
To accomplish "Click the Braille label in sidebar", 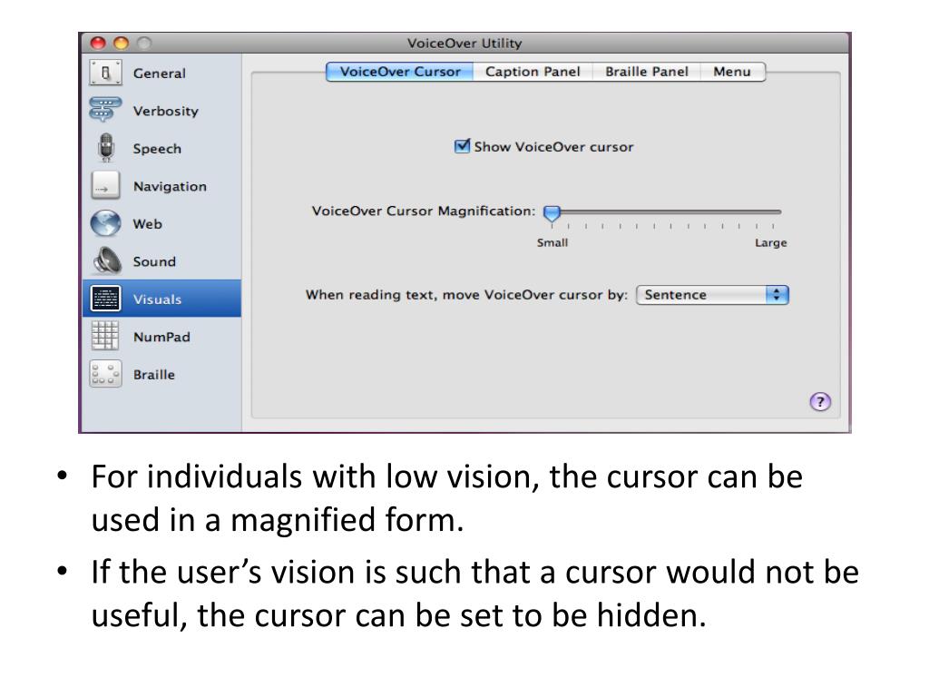I will 154,375.
